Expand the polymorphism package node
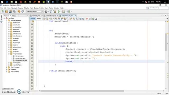The image size is (169, 95). pos(9,47)
